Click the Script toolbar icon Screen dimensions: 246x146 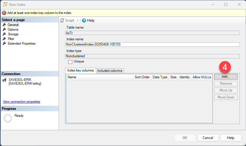(x=62, y=20)
